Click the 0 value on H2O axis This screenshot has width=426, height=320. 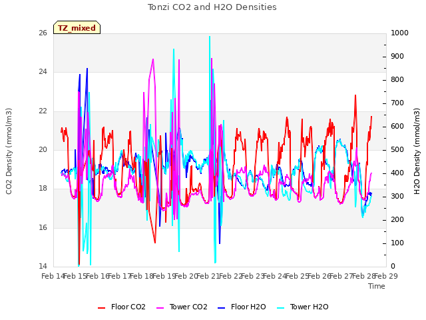[393, 266]
